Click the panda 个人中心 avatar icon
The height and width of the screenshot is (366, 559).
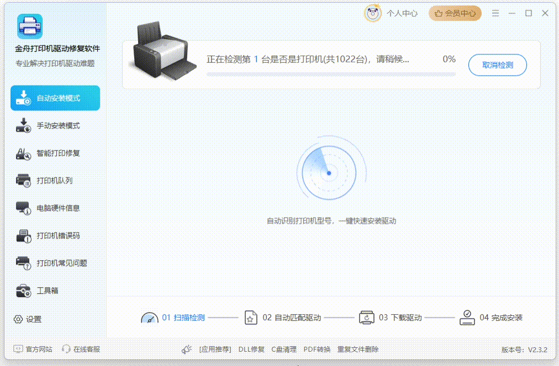(x=372, y=13)
